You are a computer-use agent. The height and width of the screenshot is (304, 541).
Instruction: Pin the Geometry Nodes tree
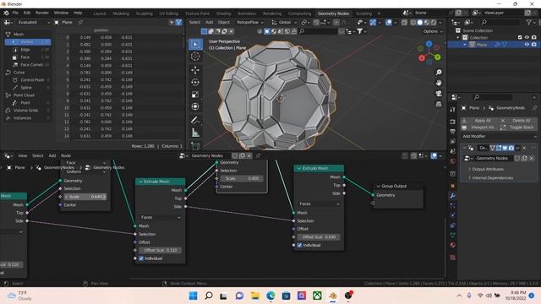(x=258, y=155)
